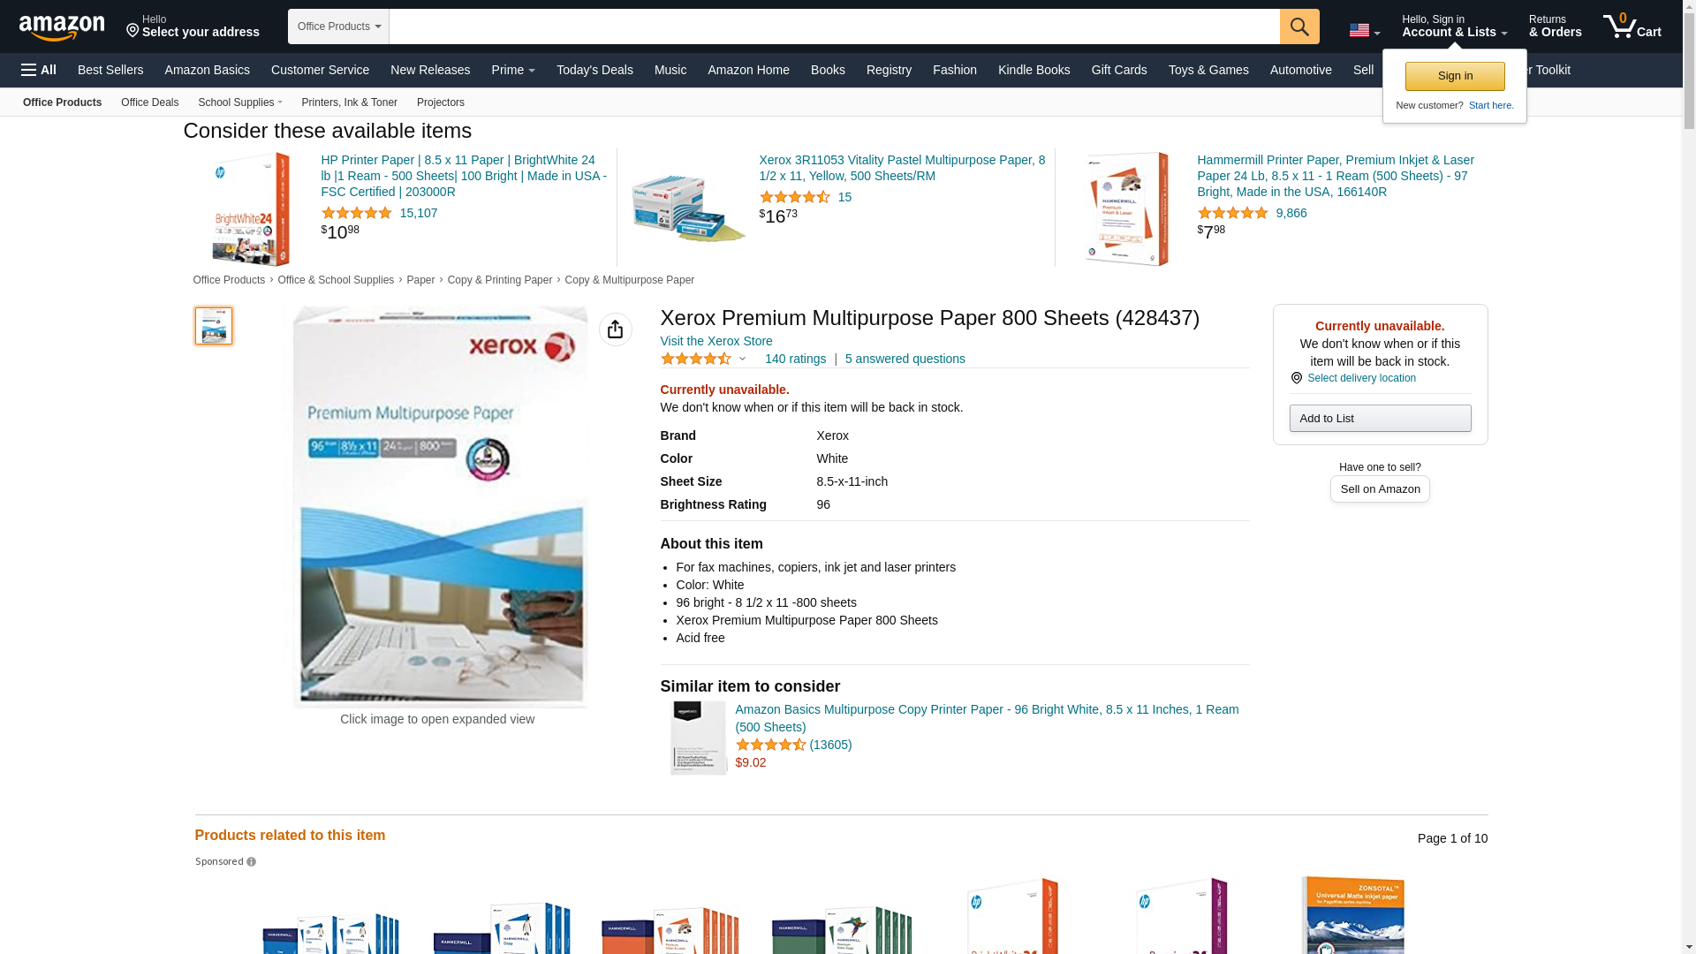The image size is (1696, 954).
Task: Click the Sponsored info icon
Action: 251,862
